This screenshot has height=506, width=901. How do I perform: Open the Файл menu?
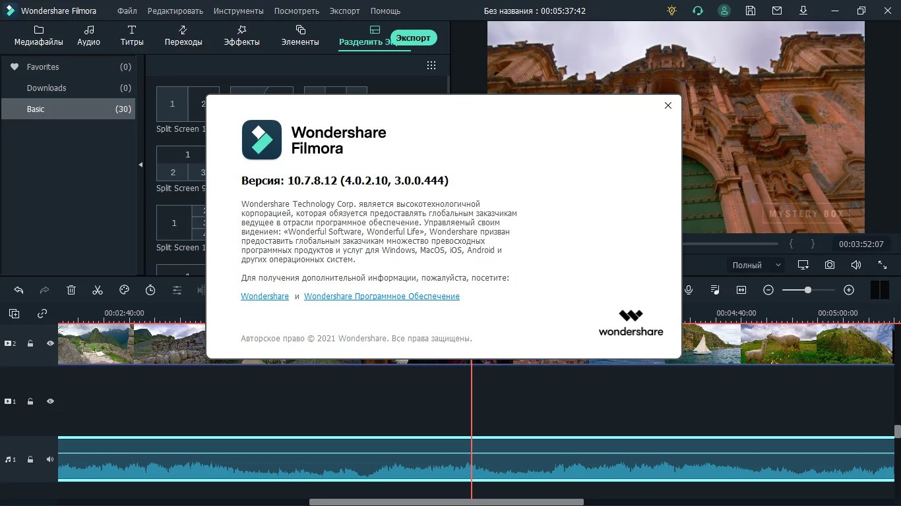[x=127, y=11]
